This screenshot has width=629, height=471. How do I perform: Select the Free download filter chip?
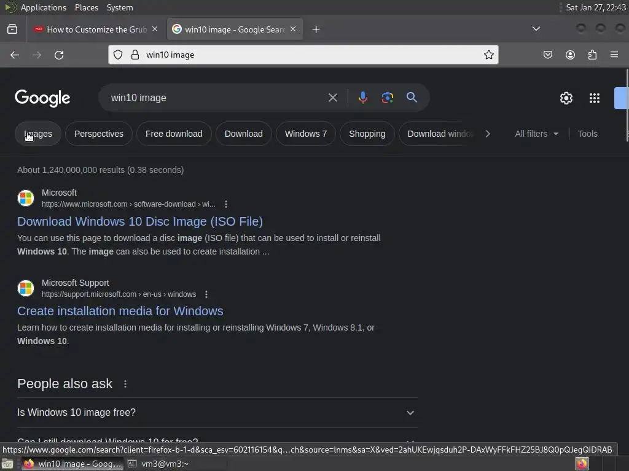pyautogui.click(x=174, y=134)
